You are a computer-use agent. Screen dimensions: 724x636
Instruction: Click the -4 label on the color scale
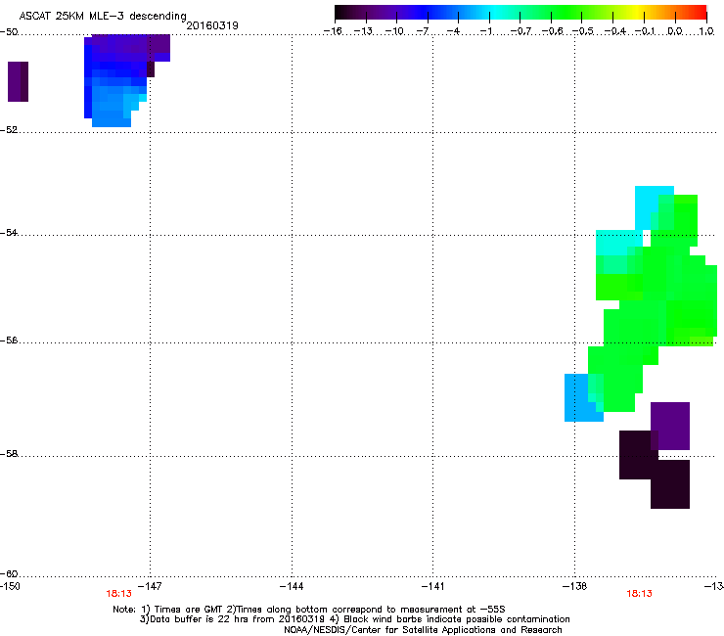pyautogui.click(x=454, y=31)
